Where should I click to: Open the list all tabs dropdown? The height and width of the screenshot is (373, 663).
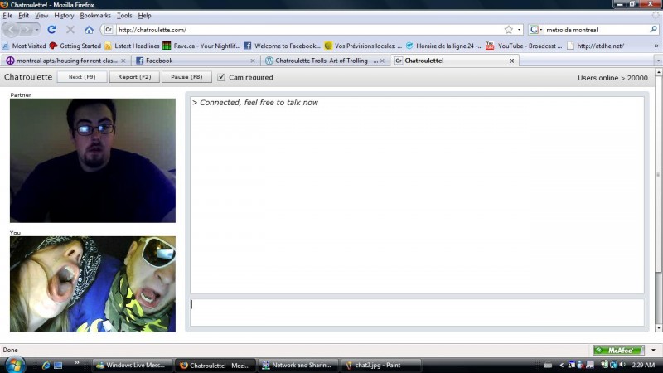[x=658, y=61]
